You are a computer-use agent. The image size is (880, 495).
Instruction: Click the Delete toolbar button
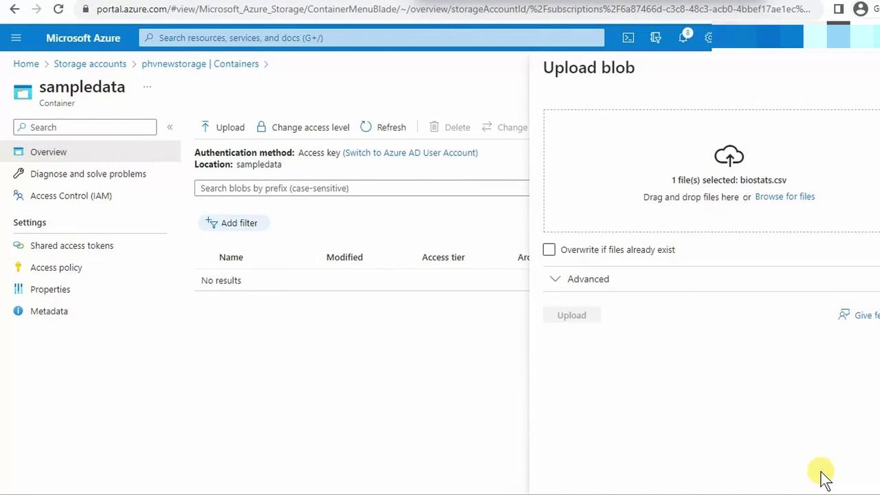click(450, 127)
